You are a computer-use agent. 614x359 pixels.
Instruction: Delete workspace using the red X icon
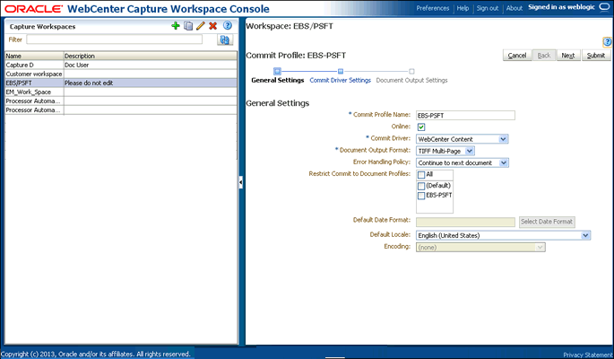pyautogui.click(x=213, y=26)
